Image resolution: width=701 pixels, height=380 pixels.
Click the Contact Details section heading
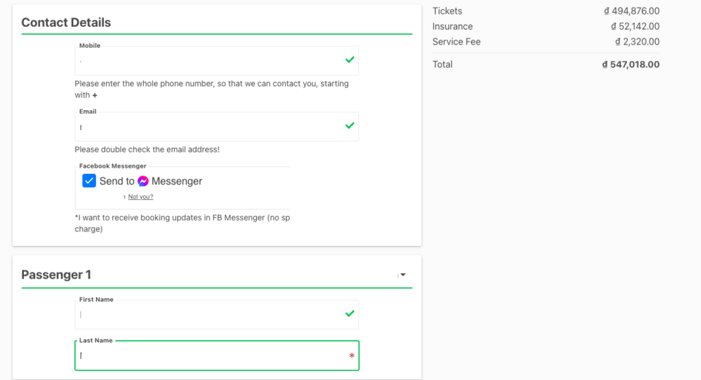coord(66,23)
